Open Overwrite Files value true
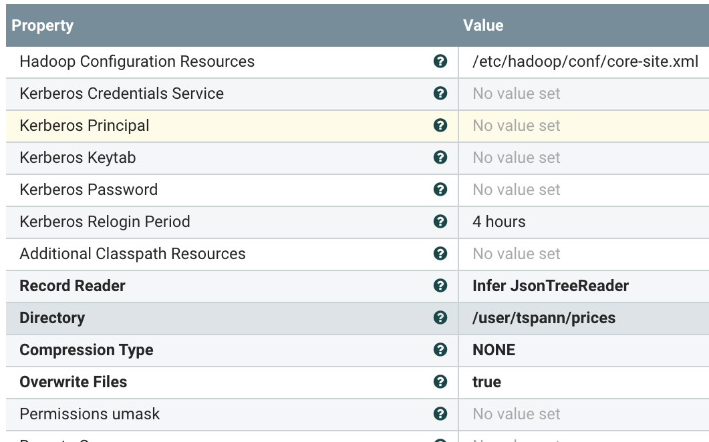 [486, 382]
